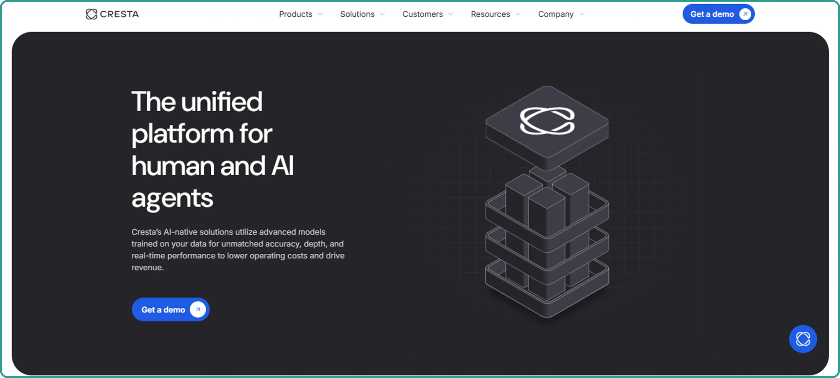This screenshot has height=378, width=840.
Task: Click the stacked blocks 3D illustration
Action: [547, 202]
